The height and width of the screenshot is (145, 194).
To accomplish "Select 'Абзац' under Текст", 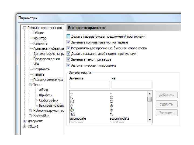I will click(x=43, y=90).
